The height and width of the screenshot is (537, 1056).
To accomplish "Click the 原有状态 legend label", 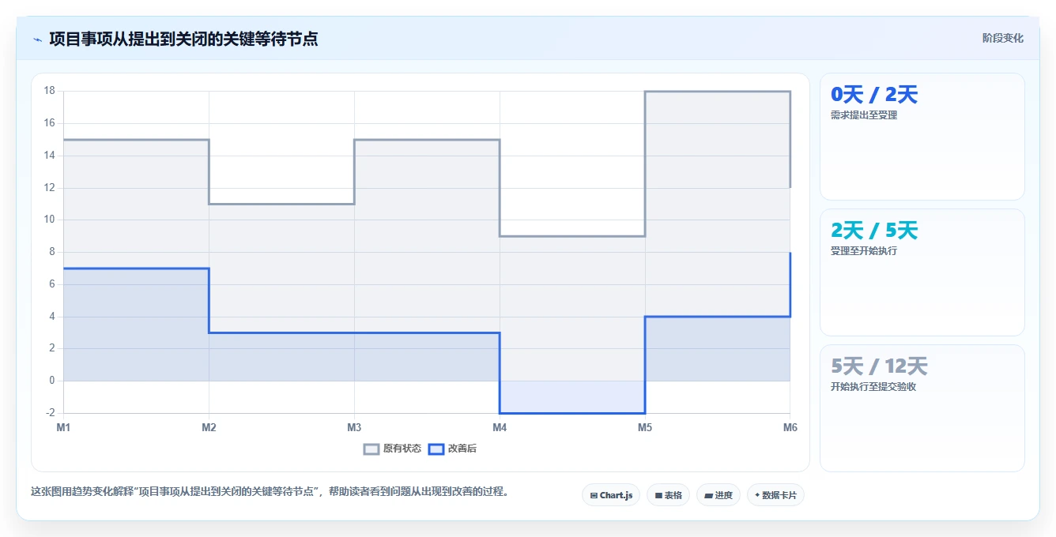I will coord(402,449).
